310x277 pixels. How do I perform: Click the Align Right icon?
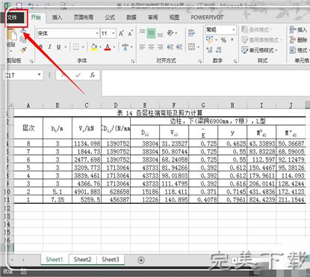[x=161, y=47]
